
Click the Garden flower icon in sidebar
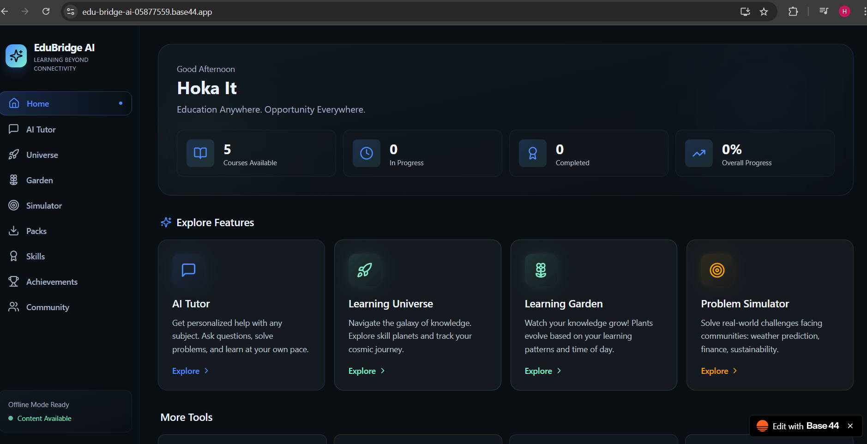click(13, 180)
